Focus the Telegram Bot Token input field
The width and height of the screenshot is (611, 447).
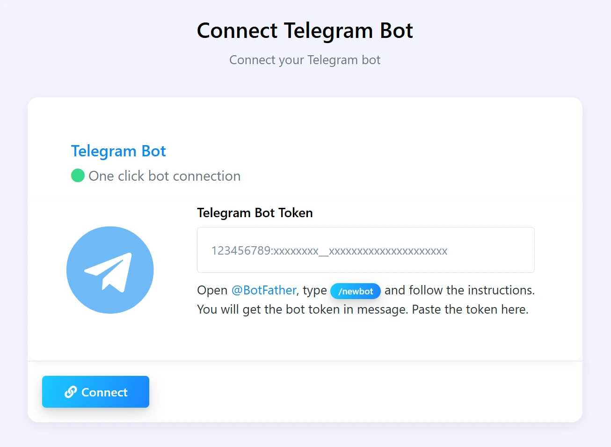[365, 250]
